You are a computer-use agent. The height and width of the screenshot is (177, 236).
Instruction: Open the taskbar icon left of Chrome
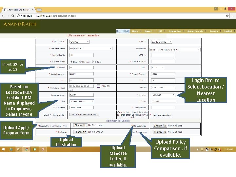click(x=18, y=149)
